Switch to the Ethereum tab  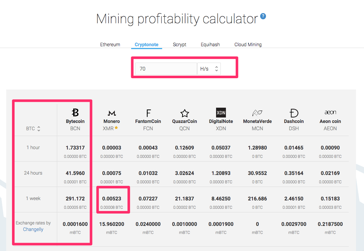coord(110,44)
